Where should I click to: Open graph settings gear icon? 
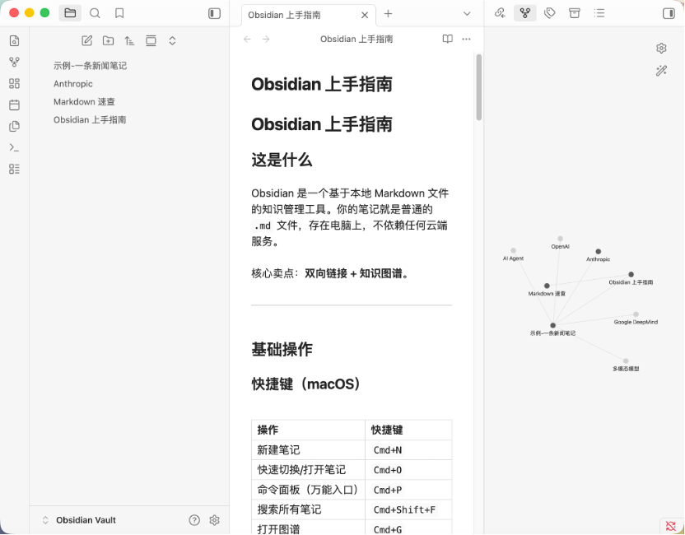pos(661,48)
